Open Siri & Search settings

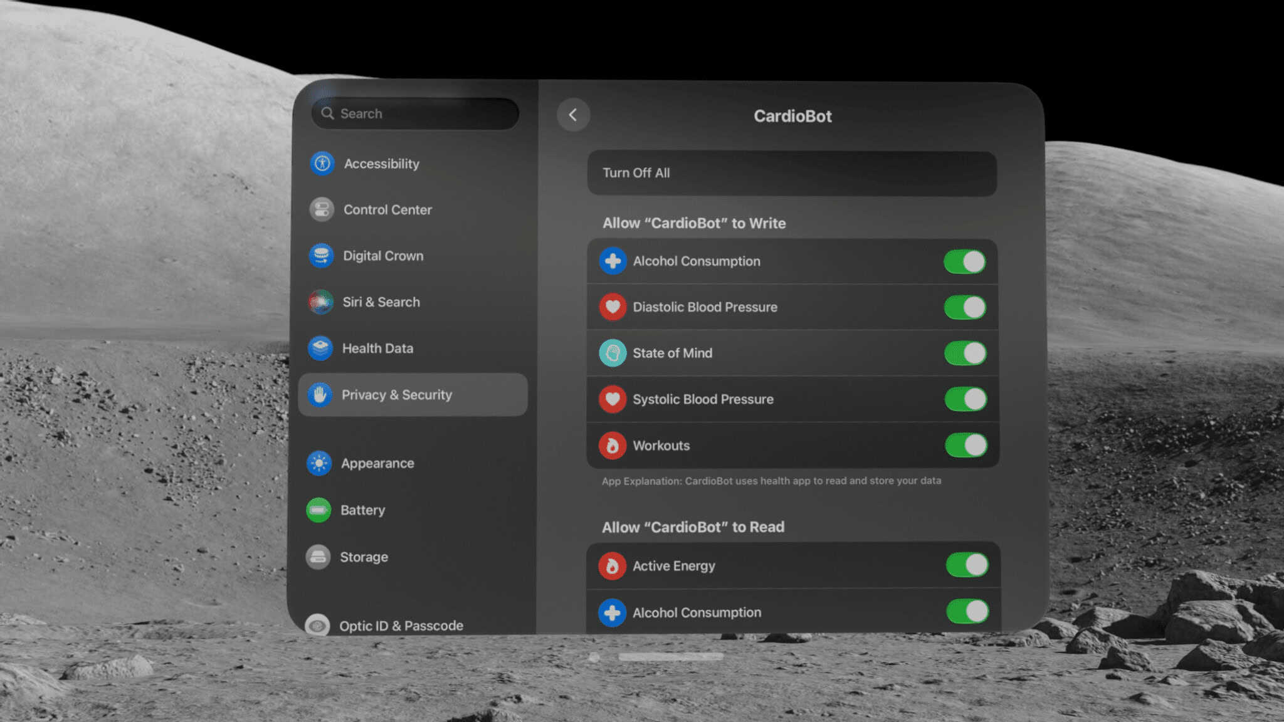pyautogui.click(x=413, y=302)
